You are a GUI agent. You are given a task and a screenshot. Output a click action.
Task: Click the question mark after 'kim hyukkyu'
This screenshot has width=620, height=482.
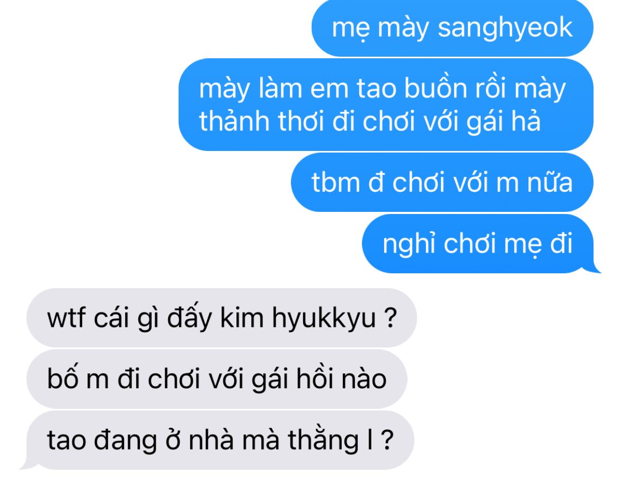[x=390, y=318]
